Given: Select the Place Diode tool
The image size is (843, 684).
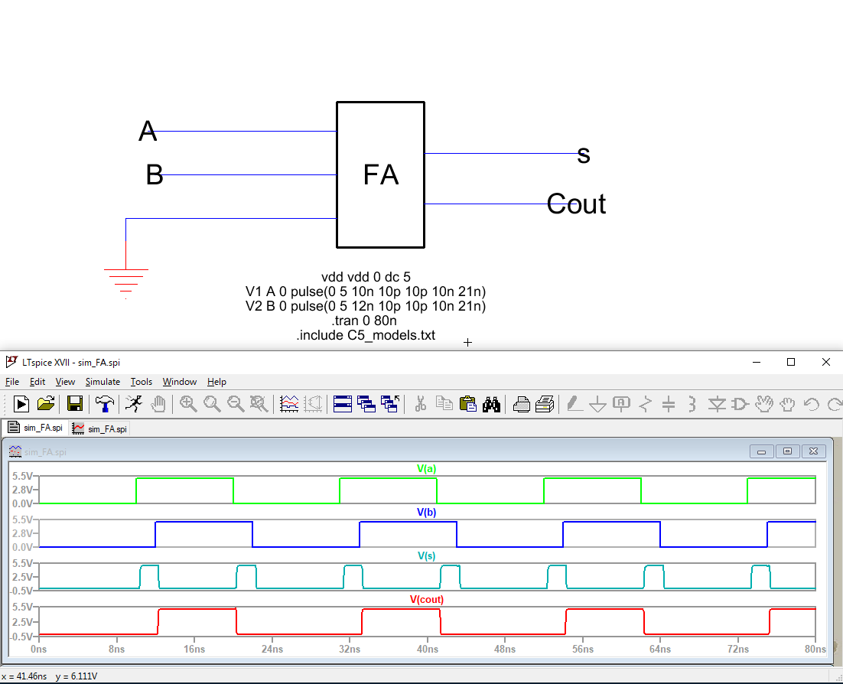Looking at the screenshot, I should coord(717,404).
